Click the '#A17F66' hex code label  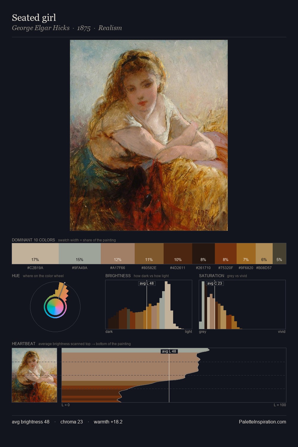click(x=118, y=268)
